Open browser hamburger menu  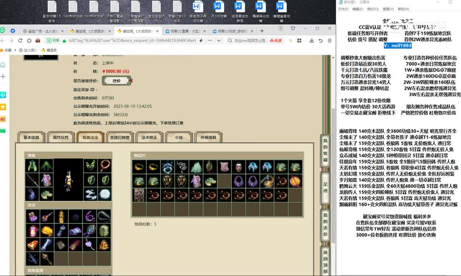point(330,40)
